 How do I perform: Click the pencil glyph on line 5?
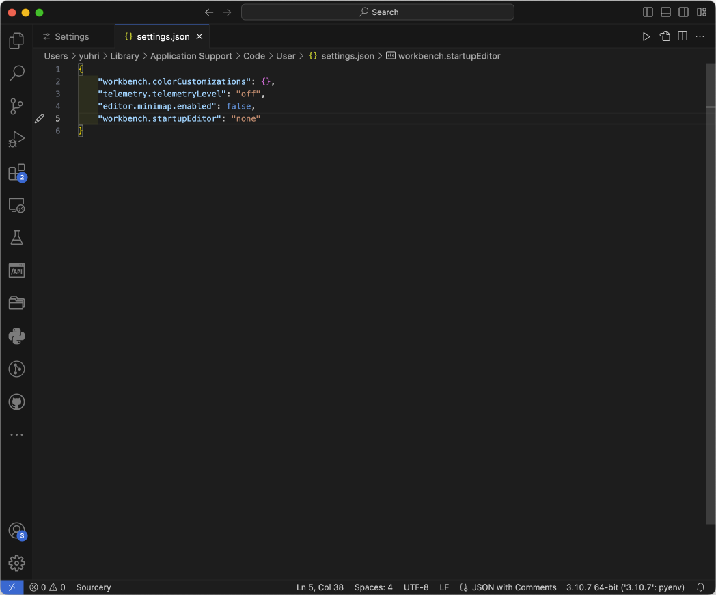tap(40, 118)
